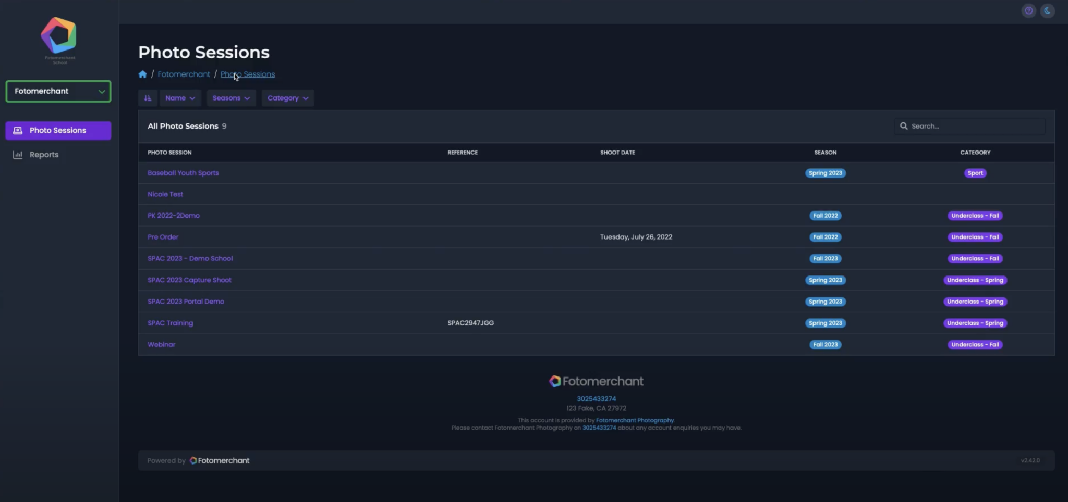Viewport: 1068px width, 502px height.
Task: Open the Webinar session
Action: pos(161,344)
